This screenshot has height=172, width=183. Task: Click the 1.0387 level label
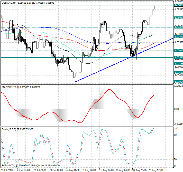click(178, 37)
